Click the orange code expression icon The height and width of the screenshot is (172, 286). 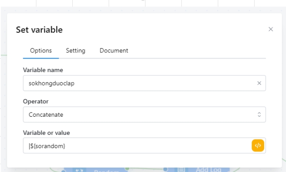[x=257, y=146]
